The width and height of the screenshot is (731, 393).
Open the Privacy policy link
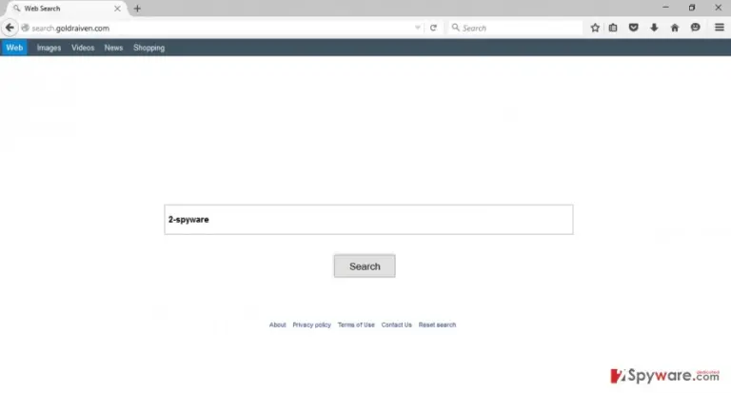[x=311, y=324]
